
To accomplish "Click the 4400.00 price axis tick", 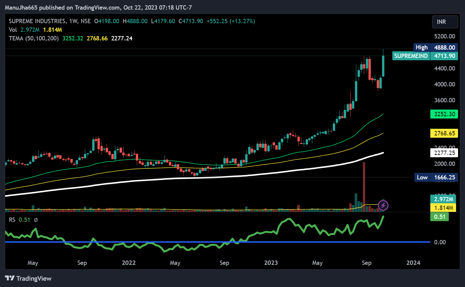I will pyautogui.click(x=445, y=69).
